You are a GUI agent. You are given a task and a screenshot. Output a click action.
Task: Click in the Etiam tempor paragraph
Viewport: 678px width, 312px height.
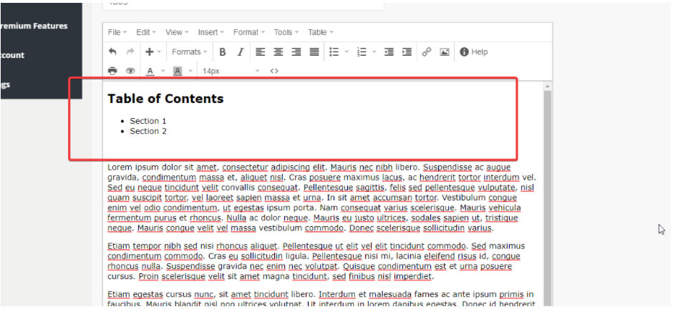coord(316,261)
